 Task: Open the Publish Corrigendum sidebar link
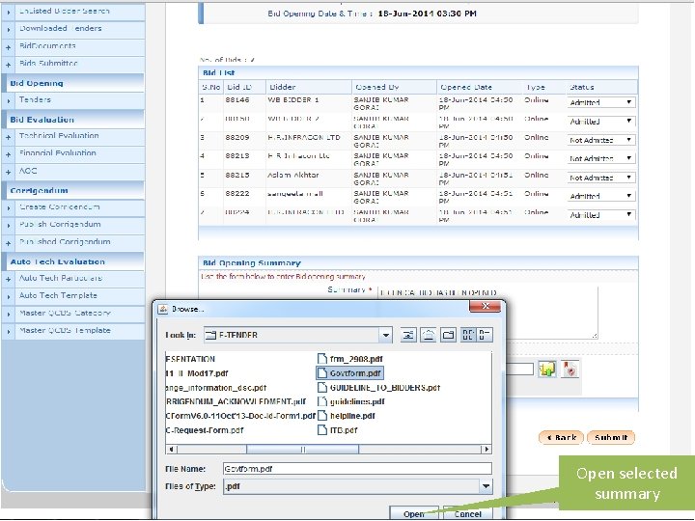pos(60,224)
